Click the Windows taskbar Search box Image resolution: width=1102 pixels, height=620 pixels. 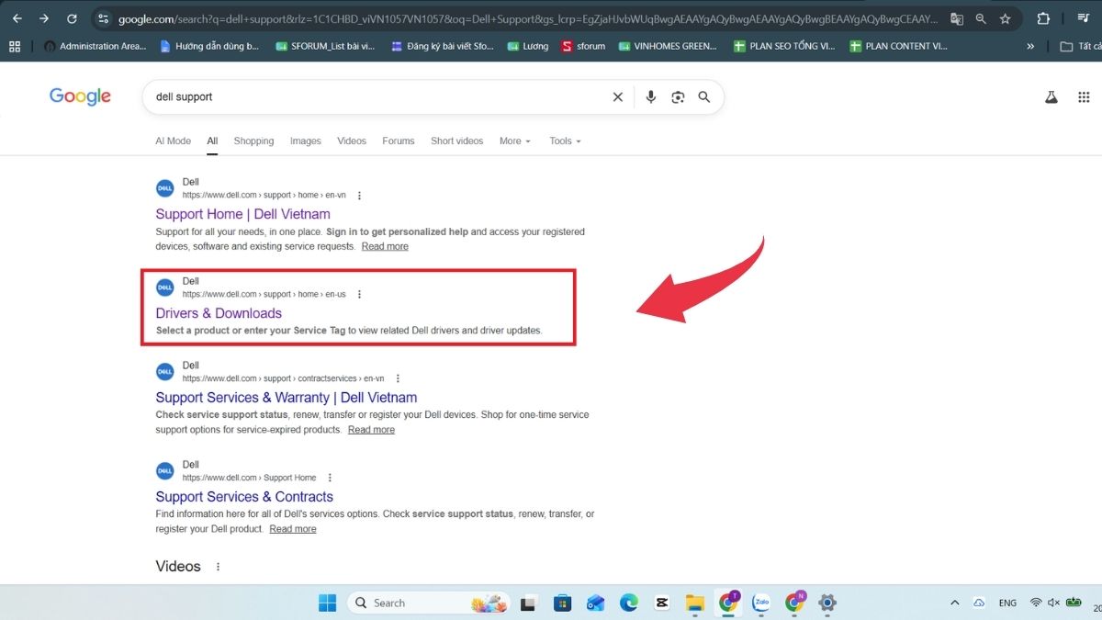427,603
